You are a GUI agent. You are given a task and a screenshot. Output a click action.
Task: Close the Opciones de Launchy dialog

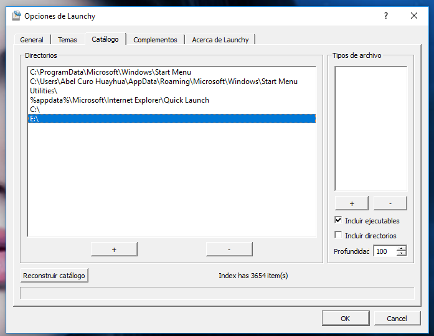(414, 16)
